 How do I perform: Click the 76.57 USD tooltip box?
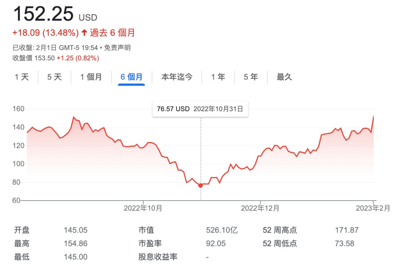click(200, 109)
